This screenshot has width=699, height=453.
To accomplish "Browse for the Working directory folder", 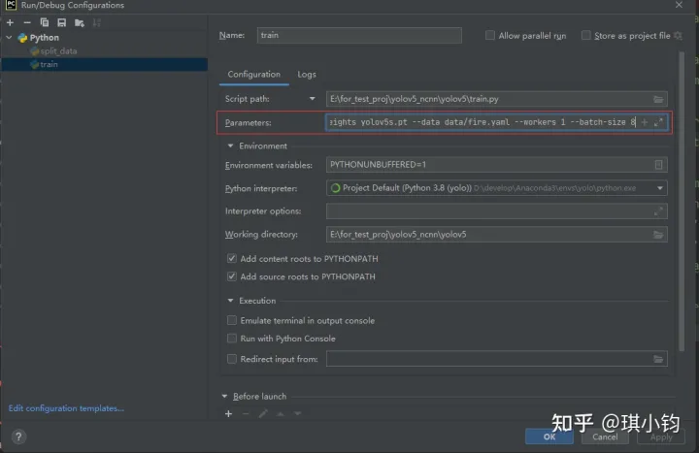I will (x=658, y=235).
